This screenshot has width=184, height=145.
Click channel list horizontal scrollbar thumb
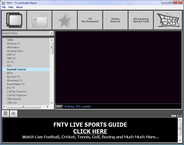(23, 107)
